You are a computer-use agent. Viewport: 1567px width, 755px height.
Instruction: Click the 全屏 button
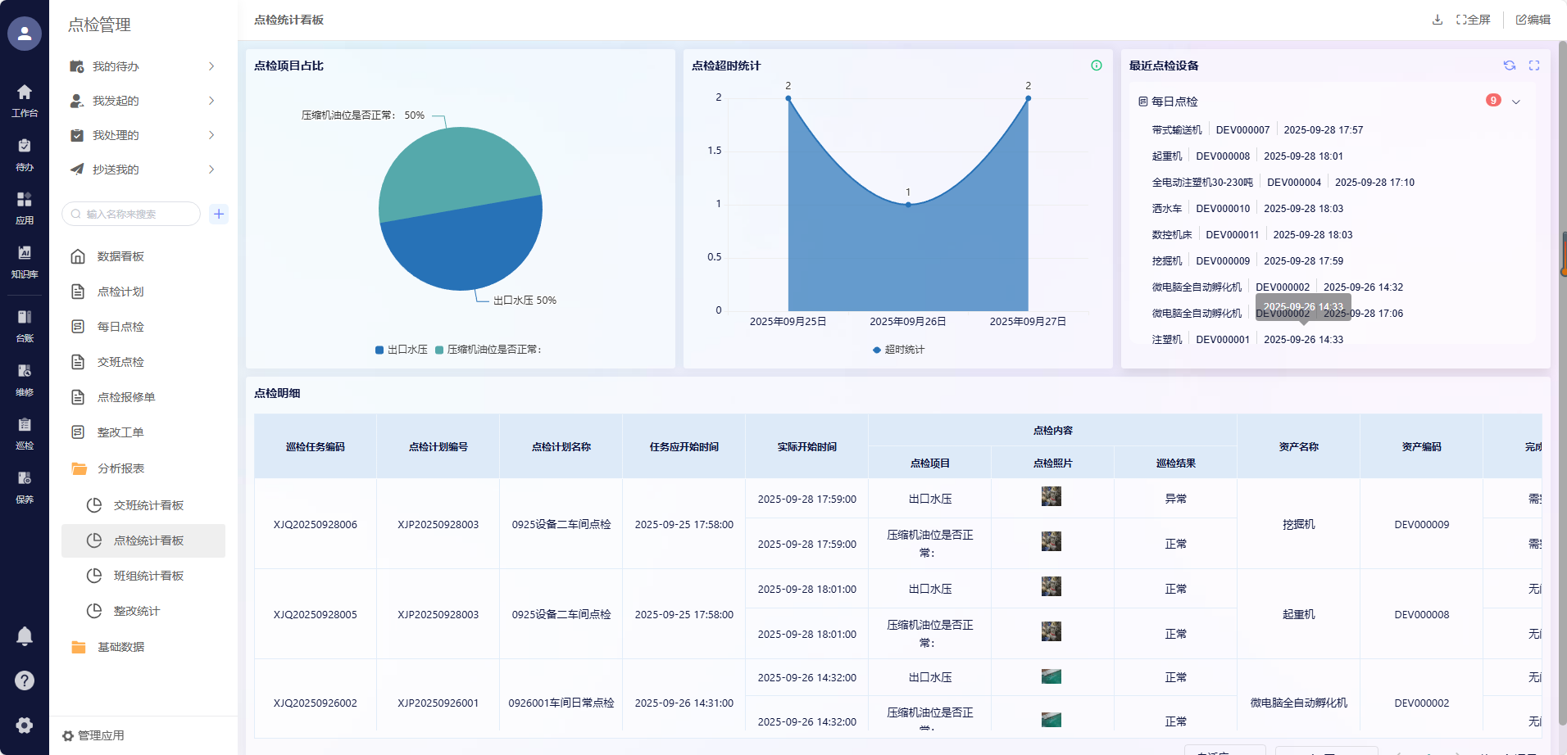click(x=1473, y=20)
